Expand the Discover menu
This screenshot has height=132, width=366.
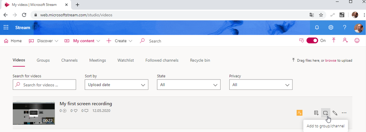[x=44, y=41]
